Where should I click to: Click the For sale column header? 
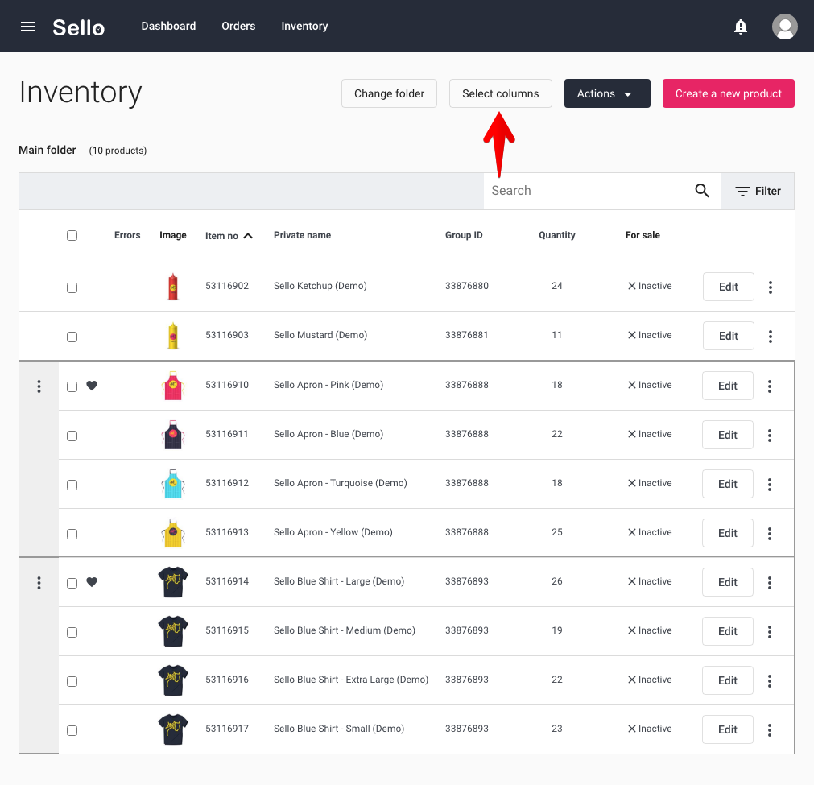[x=643, y=235]
